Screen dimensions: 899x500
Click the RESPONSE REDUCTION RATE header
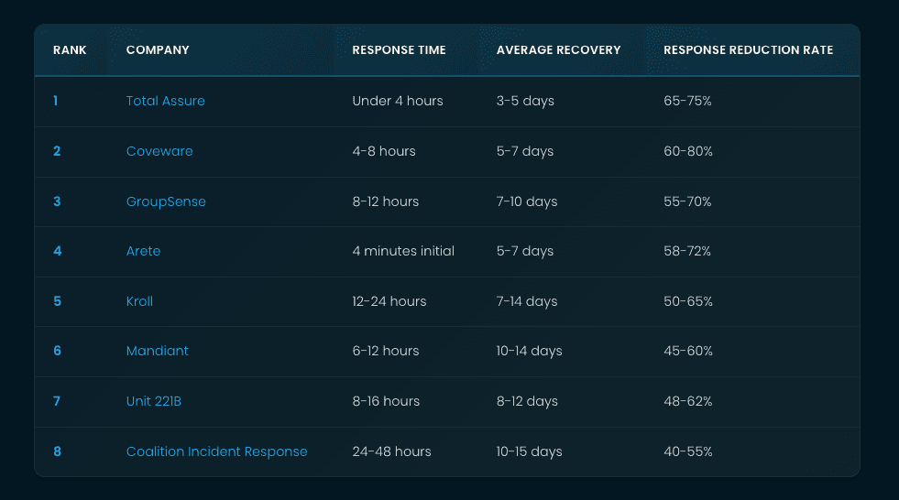point(748,49)
